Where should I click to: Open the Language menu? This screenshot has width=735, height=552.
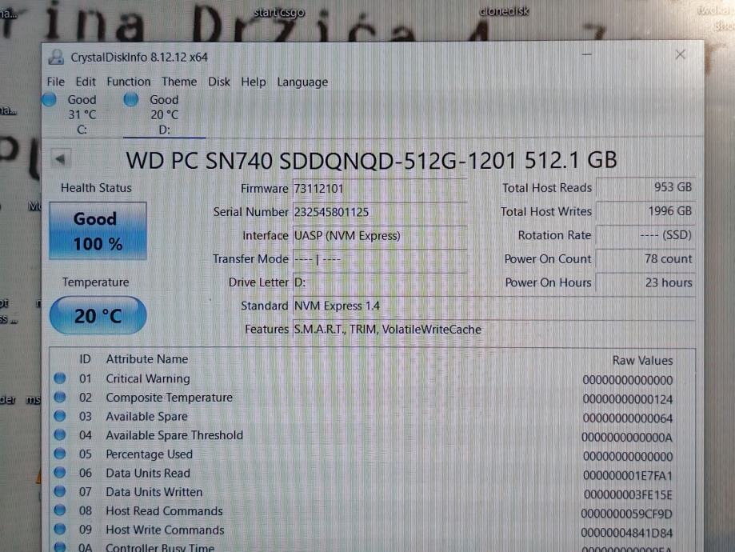[x=302, y=82]
